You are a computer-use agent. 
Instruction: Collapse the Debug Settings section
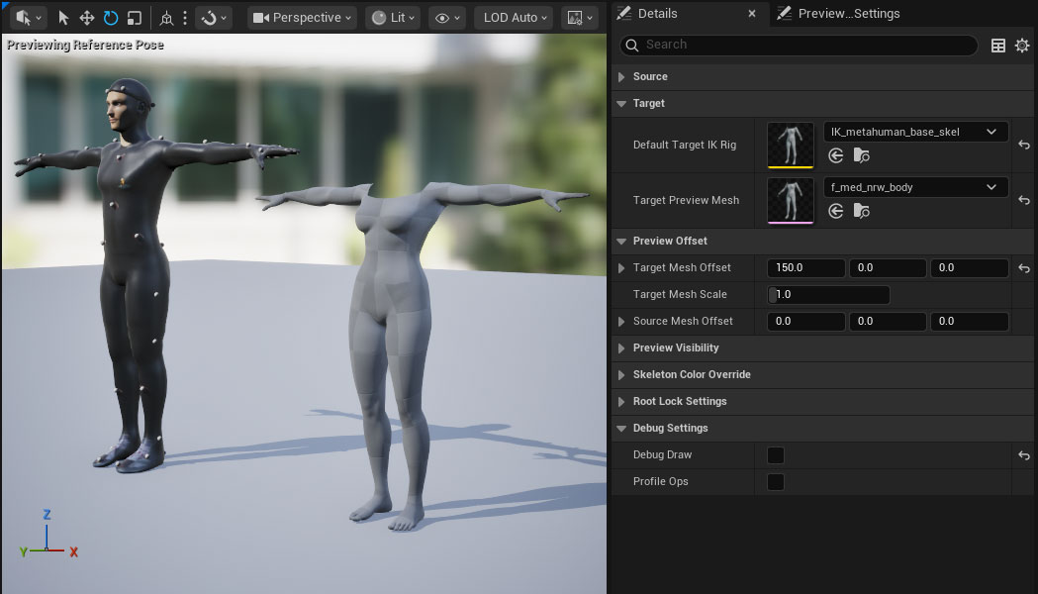click(x=670, y=428)
